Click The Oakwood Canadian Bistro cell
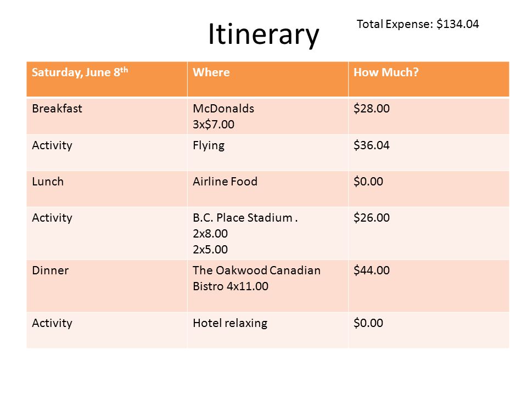This screenshot has width=527, height=395. pos(267,286)
